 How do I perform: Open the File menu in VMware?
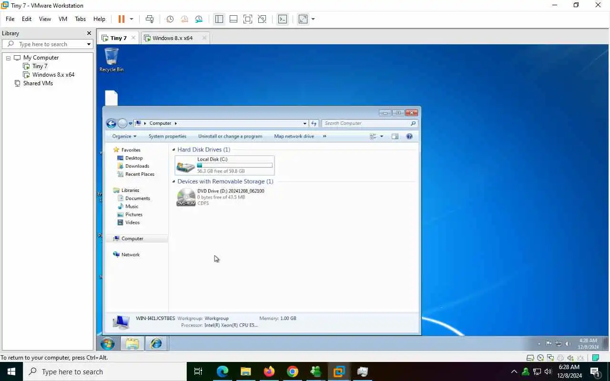click(10, 19)
